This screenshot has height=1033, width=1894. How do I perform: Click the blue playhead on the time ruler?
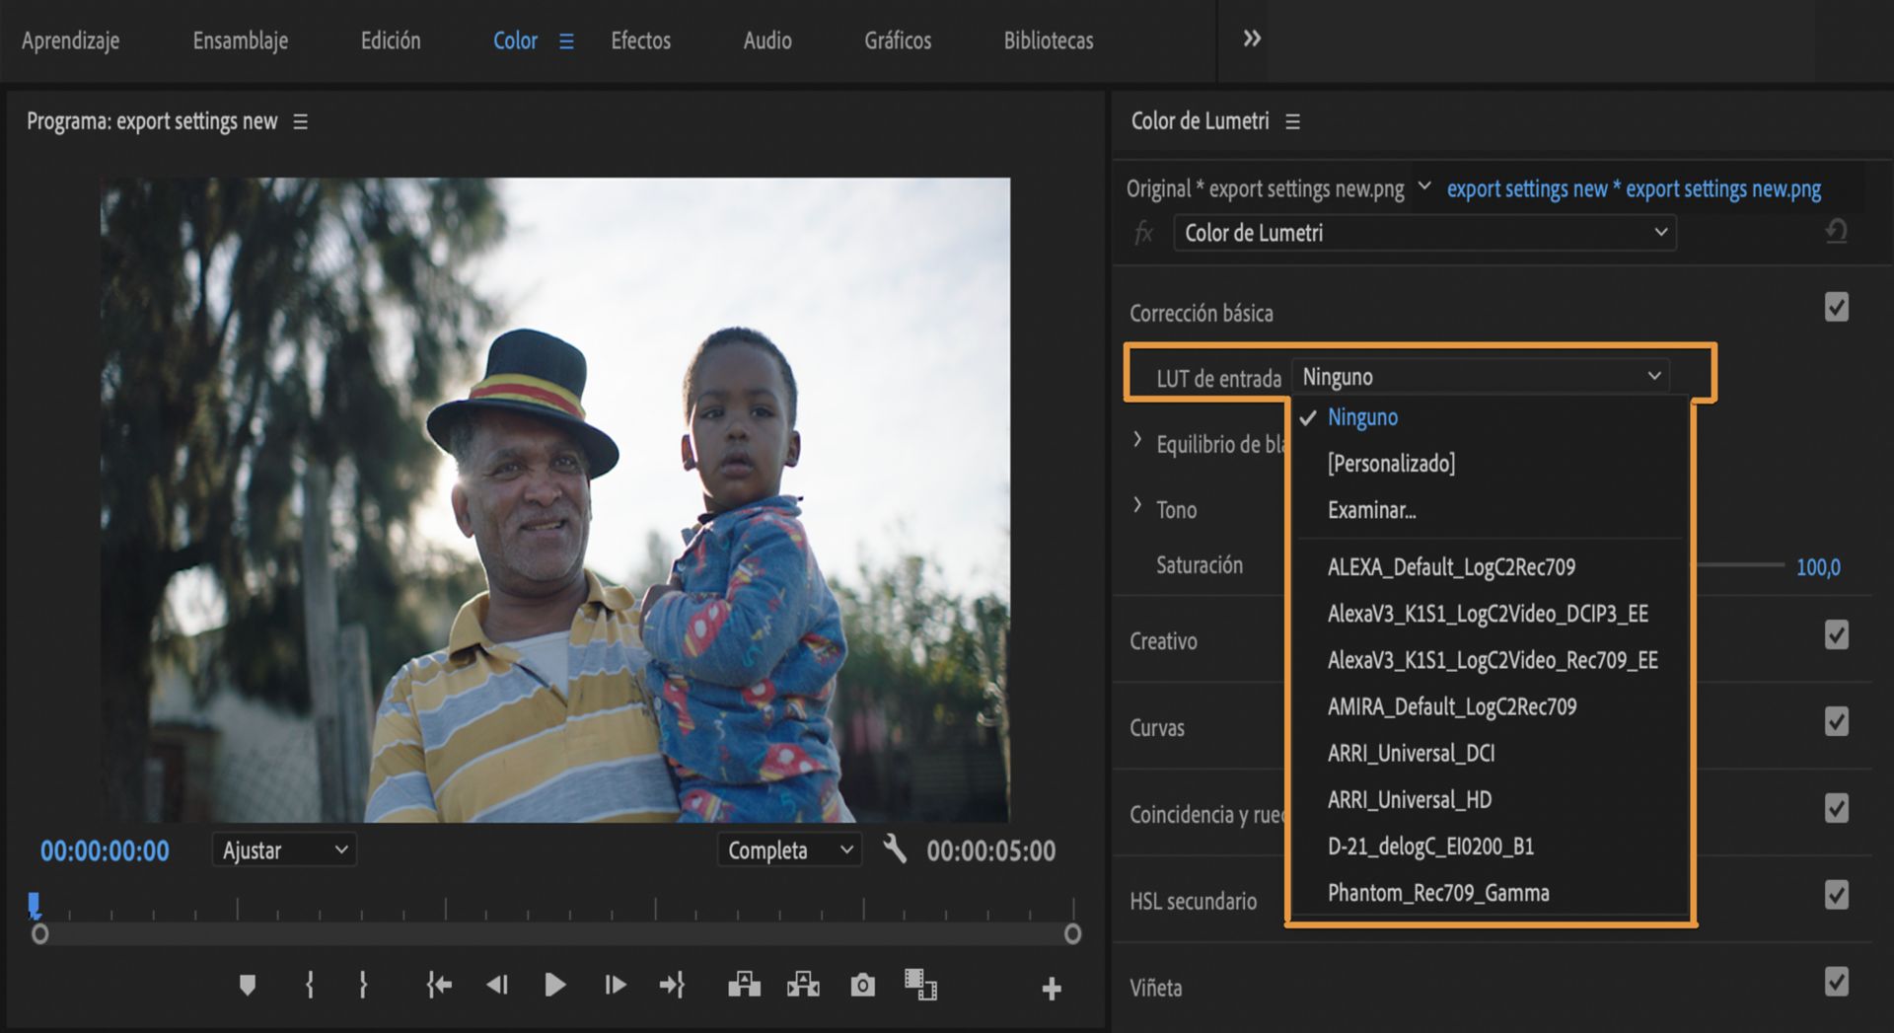pos(35,904)
